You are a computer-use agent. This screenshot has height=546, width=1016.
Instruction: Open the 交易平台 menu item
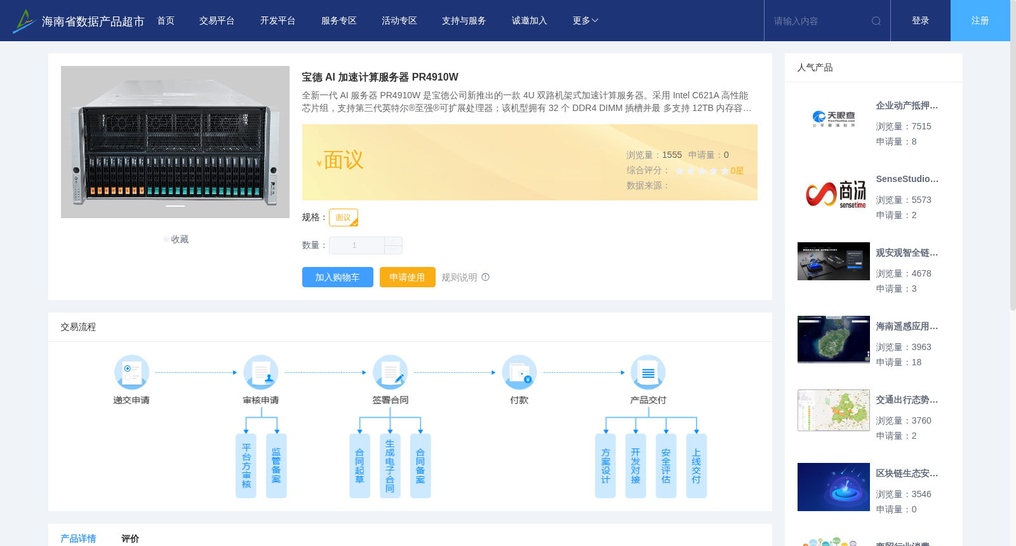[217, 21]
